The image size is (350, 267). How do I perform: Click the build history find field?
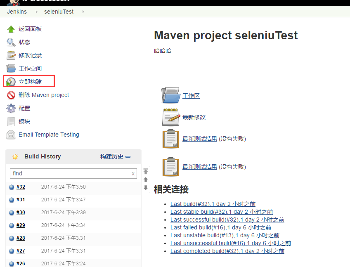coord(73,173)
